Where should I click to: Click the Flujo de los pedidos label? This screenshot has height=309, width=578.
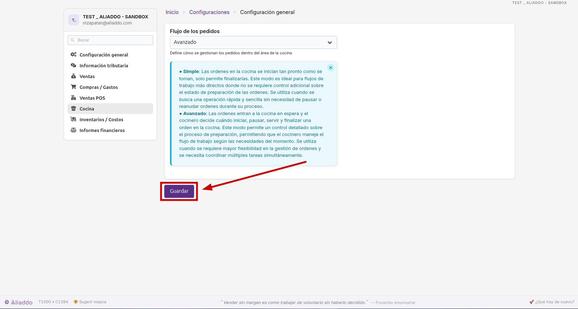(195, 31)
